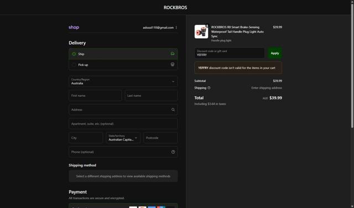Image resolution: width=354 pixels, height=208 pixels.
Task: Click the ROCKBROS R0 product title
Action: coord(237,32)
